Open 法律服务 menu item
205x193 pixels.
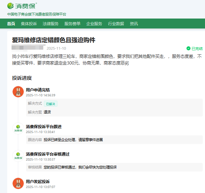pyautogui.click(x=51, y=24)
